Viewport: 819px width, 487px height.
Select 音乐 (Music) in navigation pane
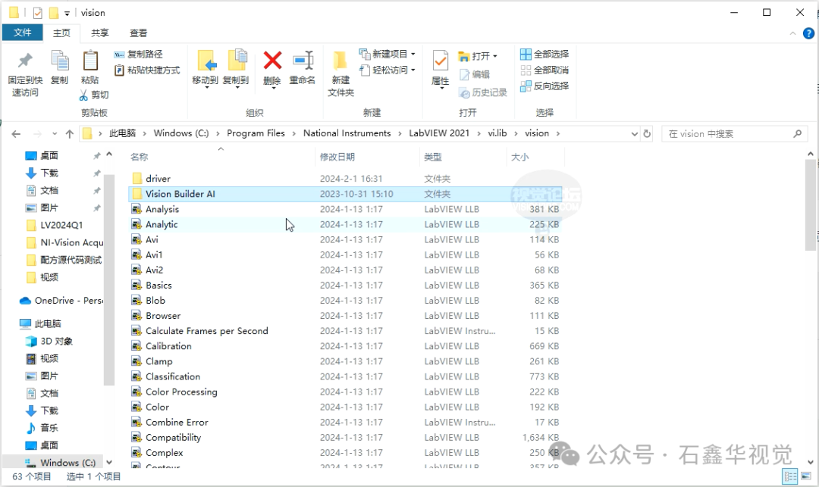[42, 428]
